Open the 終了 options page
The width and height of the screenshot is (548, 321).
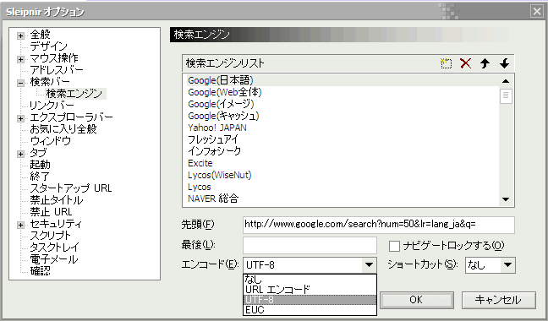pyautogui.click(x=40, y=177)
